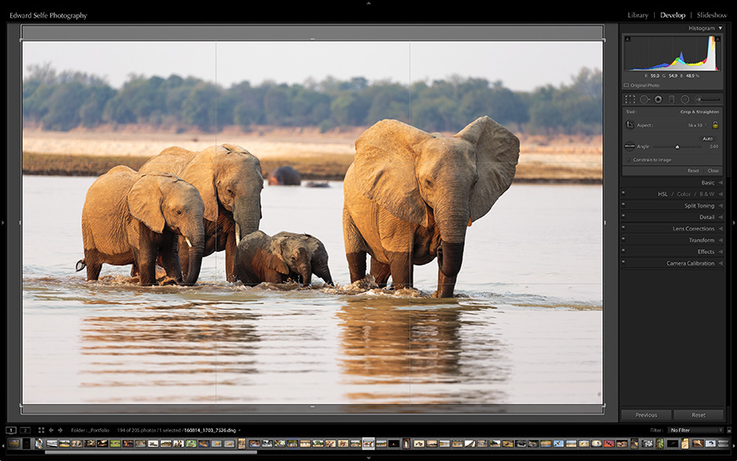Screen dimensions: 737x461
Task: Open Grid view from the filmstrip bar
Action: point(41,430)
